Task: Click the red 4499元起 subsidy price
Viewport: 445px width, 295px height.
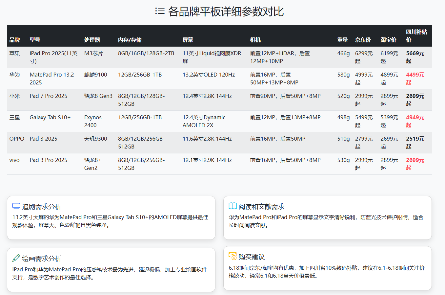Action: (415, 79)
